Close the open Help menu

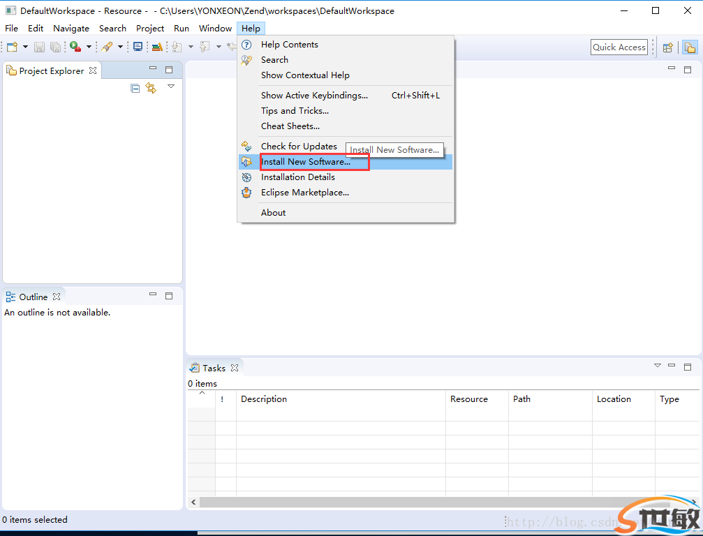click(251, 28)
